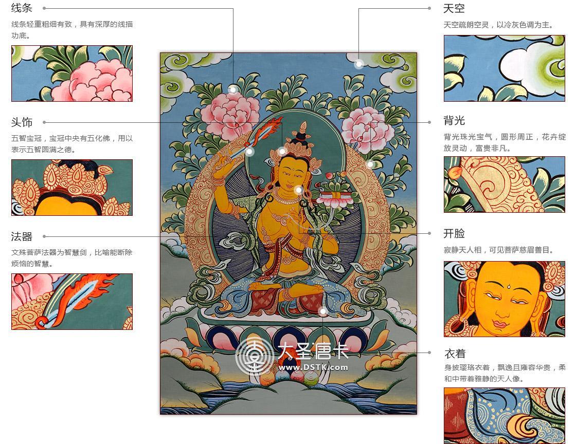Click the 大圣唐卡 circular logo watermark
Viewport: 576px width, 444px height.
pos(255,355)
